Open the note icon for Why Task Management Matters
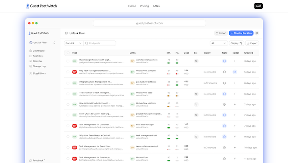Screen dimensions: 288x163 pyautogui.click(x=224, y=72)
